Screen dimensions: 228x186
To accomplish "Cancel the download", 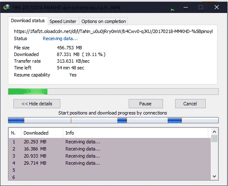I will [190, 104].
